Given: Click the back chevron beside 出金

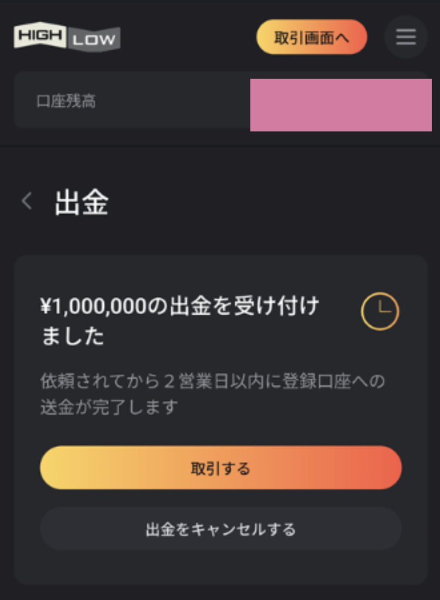Looking at the screenshot, I should click(26, 202).
